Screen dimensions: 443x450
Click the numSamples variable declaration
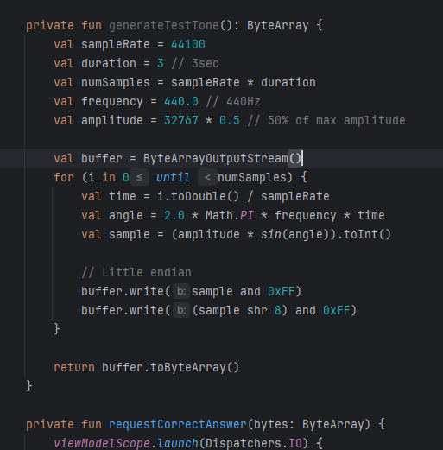pos(116,83)
